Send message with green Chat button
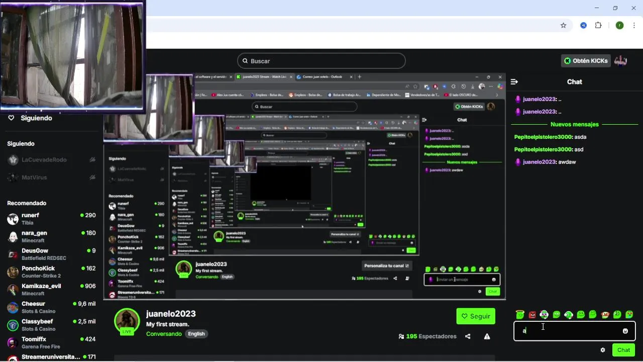This screenshot has width=643, height=362. point(623,350)
